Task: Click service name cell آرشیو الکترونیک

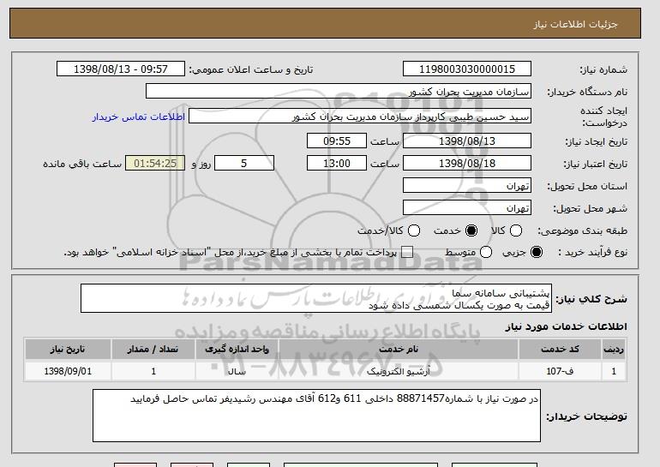Action: (399, 371)
